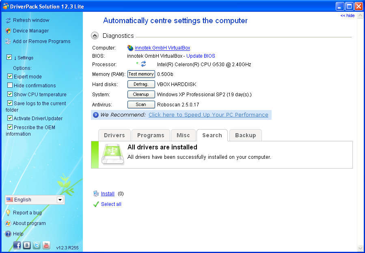This screenshot has width=365, height=253.
Task: Click the v12.3 R255 version text
Action: (x=67, y=248)
